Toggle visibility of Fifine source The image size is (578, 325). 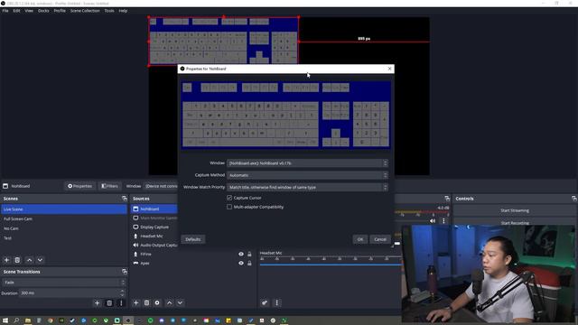241,255
